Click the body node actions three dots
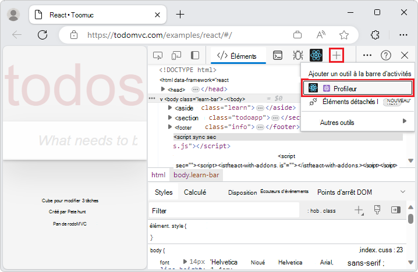Screen dimensions: 418x272 (x=152, y=98)
